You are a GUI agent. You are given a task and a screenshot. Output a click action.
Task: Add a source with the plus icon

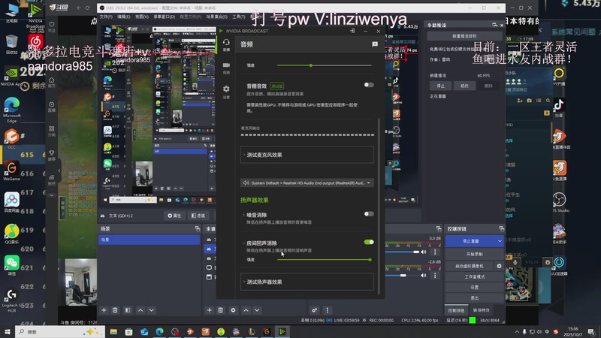pos(210,310)
